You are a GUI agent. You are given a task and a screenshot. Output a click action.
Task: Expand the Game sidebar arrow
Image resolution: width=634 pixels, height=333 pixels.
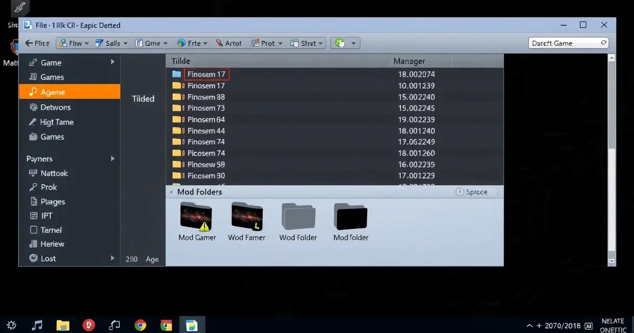tap(113, 62)
